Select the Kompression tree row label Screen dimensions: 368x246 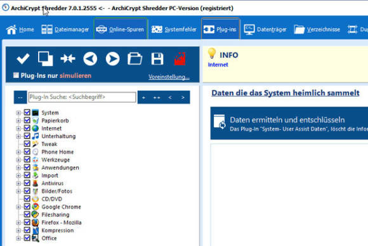click(58, 230)
